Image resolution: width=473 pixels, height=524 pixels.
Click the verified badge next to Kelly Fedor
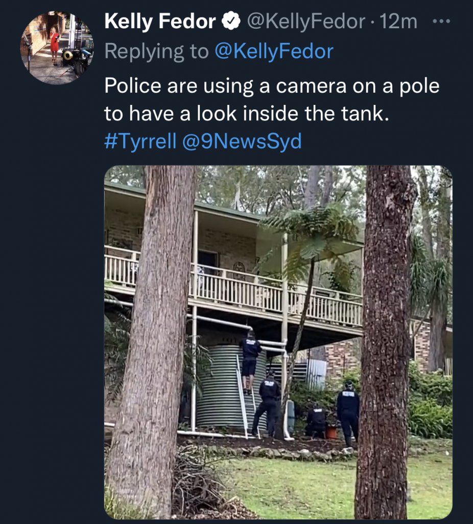(231, 22)
